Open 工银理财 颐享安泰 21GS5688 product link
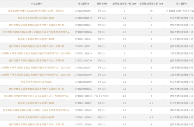 point(36,53)
